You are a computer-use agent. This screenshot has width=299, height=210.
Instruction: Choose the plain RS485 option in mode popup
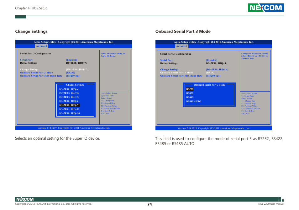click(x=190, y=97)
